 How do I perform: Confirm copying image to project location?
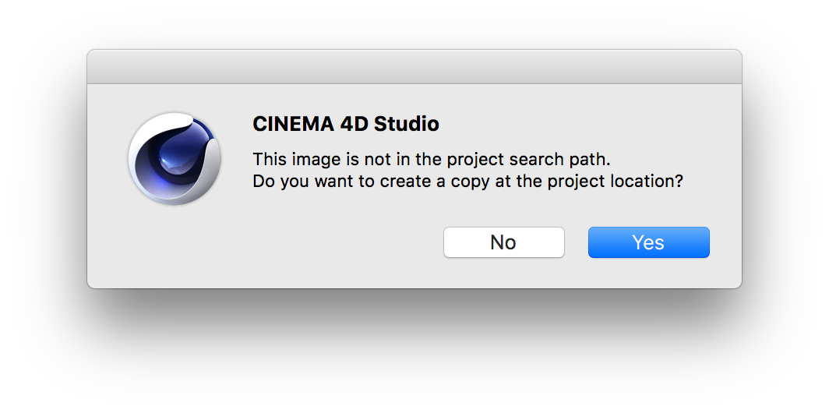tap(648, 242)
